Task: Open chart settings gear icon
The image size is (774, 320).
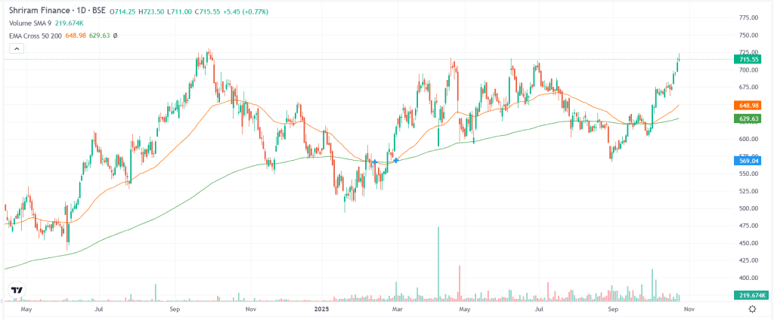Action: [753, 309]
